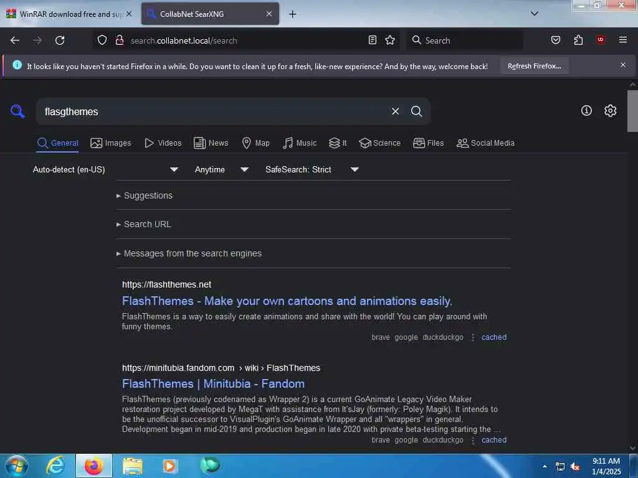Expand Messages from the search engines

coord(189,253)
